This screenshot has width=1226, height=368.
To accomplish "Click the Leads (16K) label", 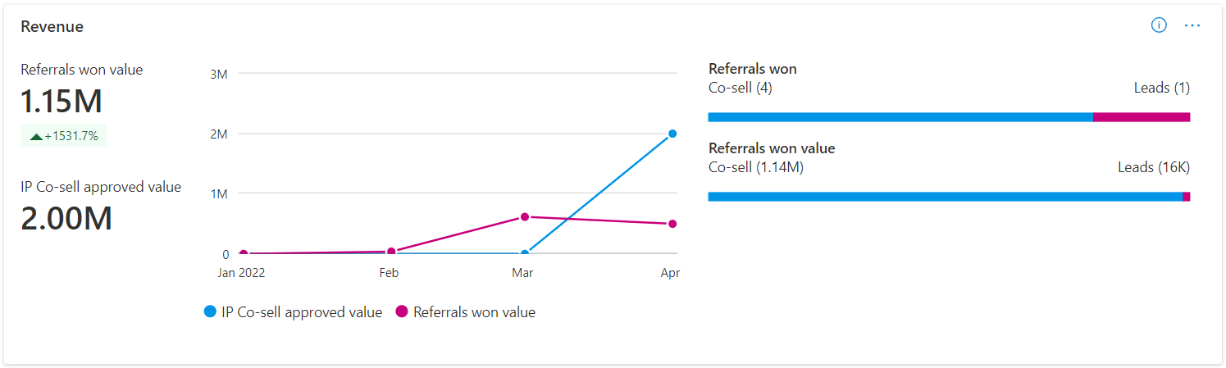I will (1154, 167).
